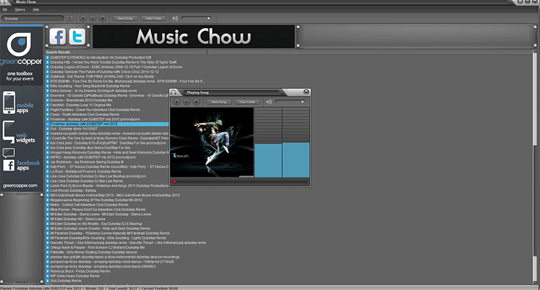Select 'Flight Facilities - Crave You Adventure Club' row
This screenshot has height=290, width=540.
coord(95,110)
